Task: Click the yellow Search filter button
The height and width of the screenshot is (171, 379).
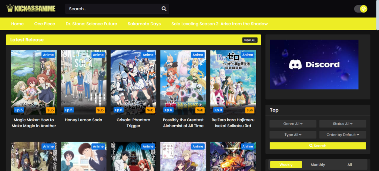Action: pyautogui.click(x=318, y=146)
